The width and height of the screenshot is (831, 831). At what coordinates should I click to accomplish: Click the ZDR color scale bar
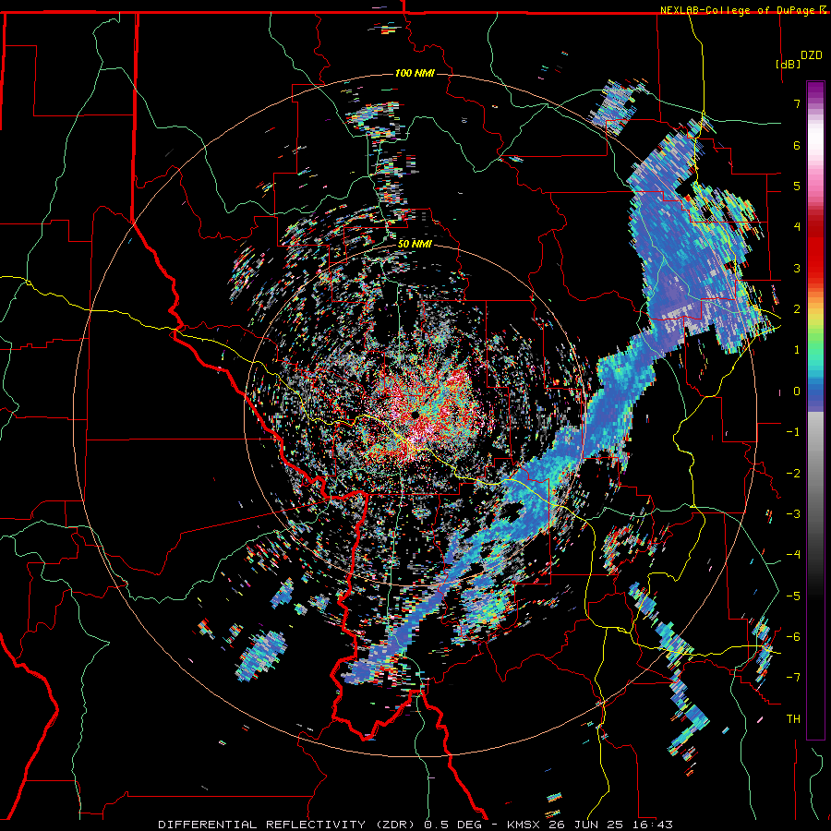click(x=815, y=410)
